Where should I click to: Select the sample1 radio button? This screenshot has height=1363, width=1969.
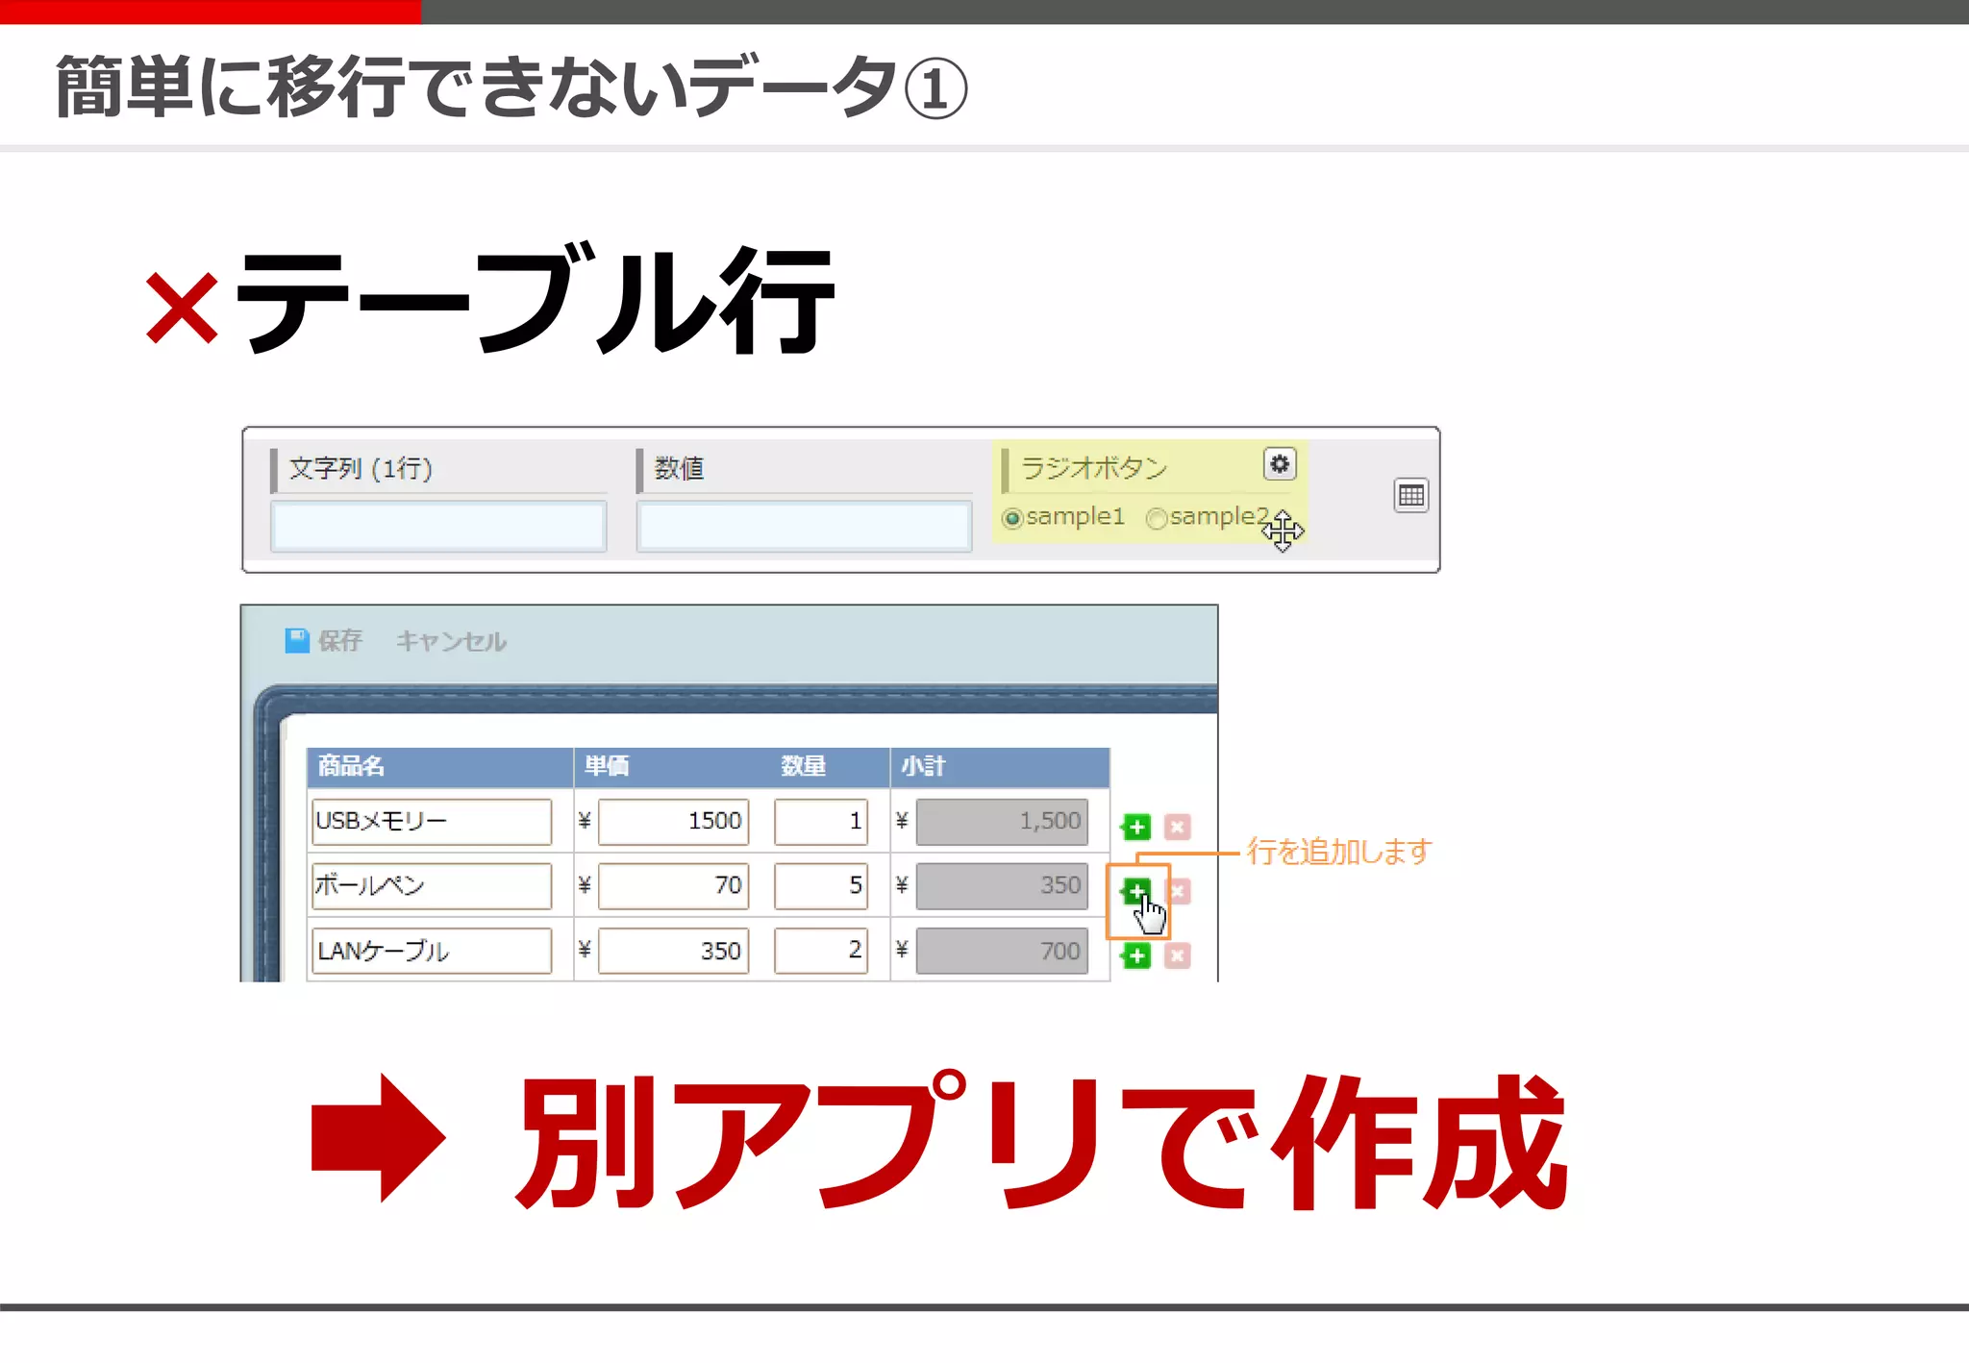click(1011, 519)
